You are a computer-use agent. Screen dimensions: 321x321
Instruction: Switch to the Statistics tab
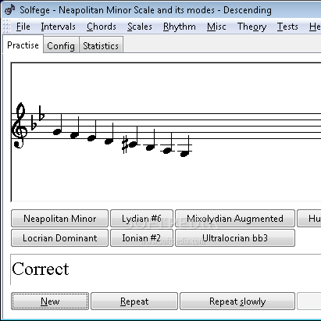click(101, 46)
